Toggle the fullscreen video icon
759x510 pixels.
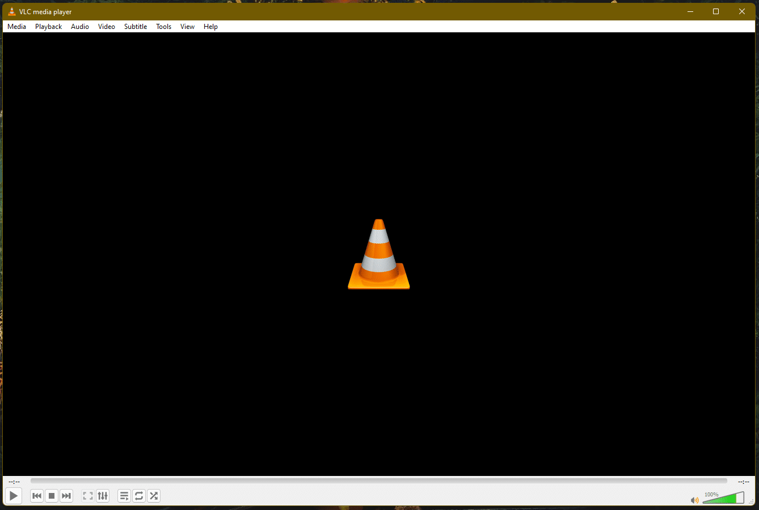[87, 495]
